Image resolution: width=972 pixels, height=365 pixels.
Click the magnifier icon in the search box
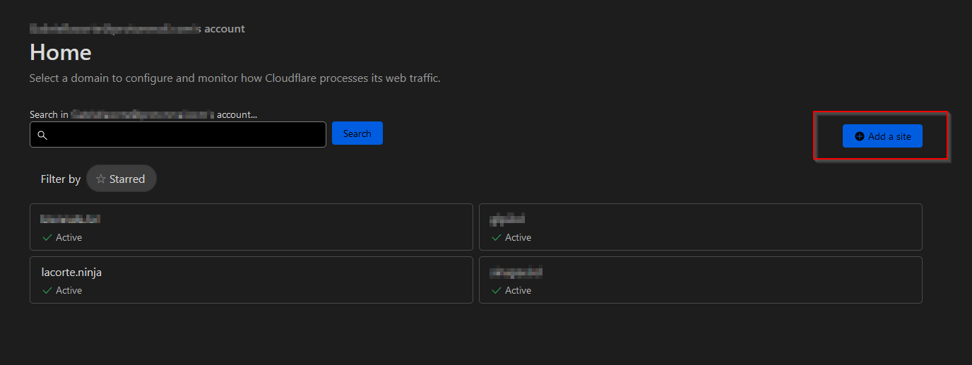coord(42,135)
